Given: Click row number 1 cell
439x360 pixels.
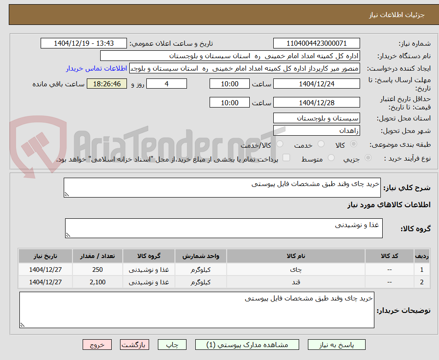Looking at the screenshot, I should pyautogui.click(x=421, y=270).
